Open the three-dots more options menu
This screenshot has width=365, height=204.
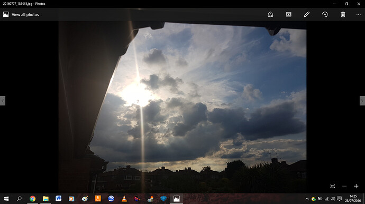point(358,15)
